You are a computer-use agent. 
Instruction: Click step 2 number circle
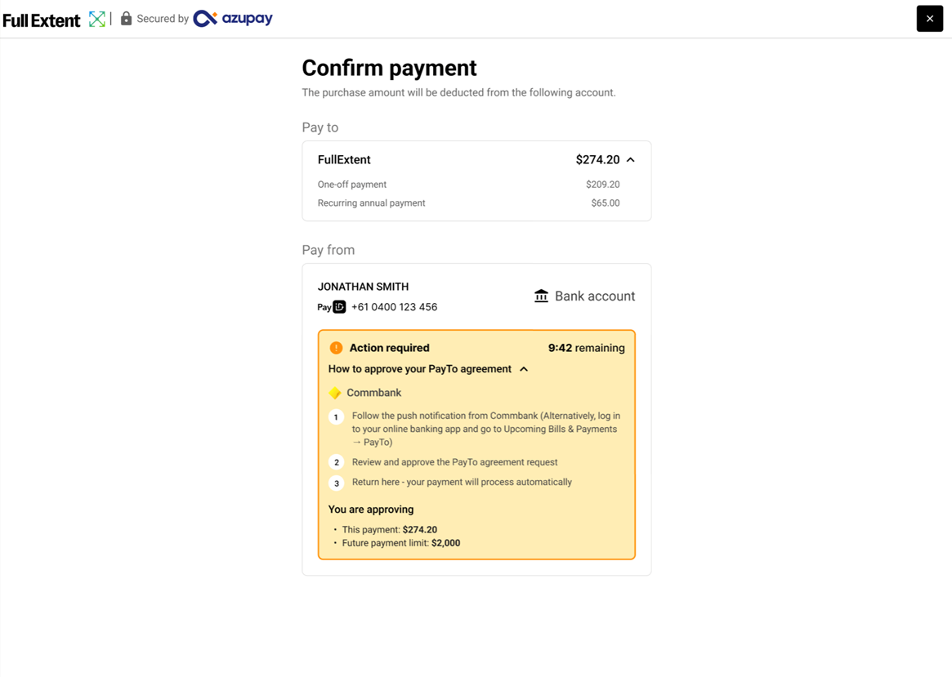click(337, 462)
